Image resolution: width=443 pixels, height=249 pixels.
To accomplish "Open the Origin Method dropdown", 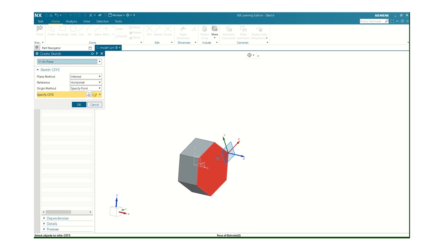I will coord(86,88).
